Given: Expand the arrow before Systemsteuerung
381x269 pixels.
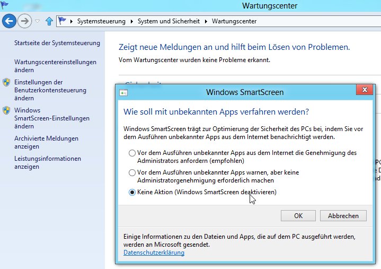Looking at the screenshot, I should [x=72, y=21].
